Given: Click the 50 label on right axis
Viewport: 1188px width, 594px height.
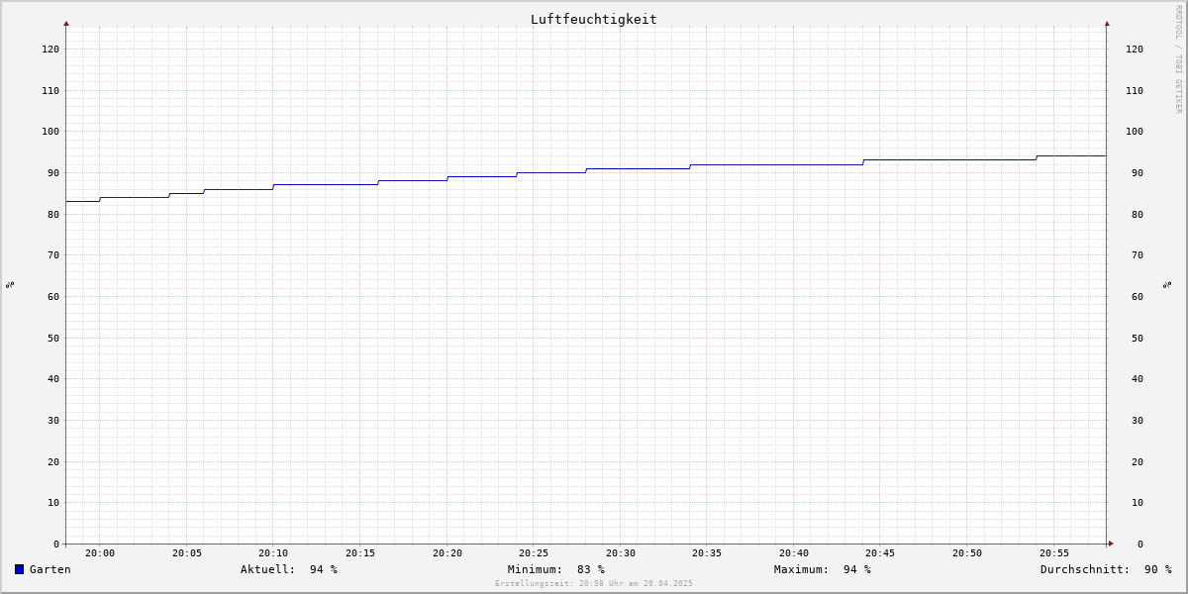Looking at the screenshot, I should (x=1137, y=338).
